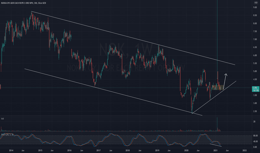The image size is (260, 153).
Task: Select the short trendline on the Stoch pane
Action: coord(216,145)
